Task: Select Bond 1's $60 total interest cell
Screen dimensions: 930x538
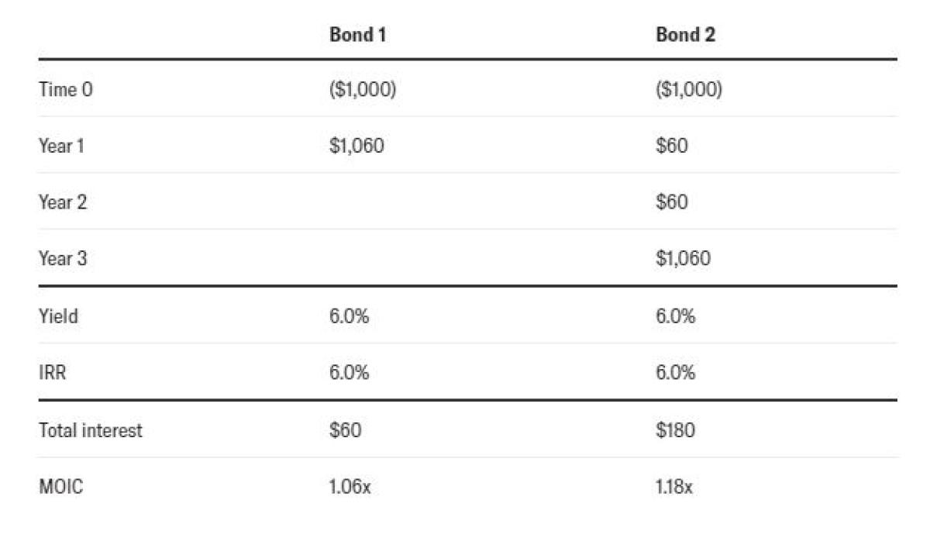Action: (345, 431)
